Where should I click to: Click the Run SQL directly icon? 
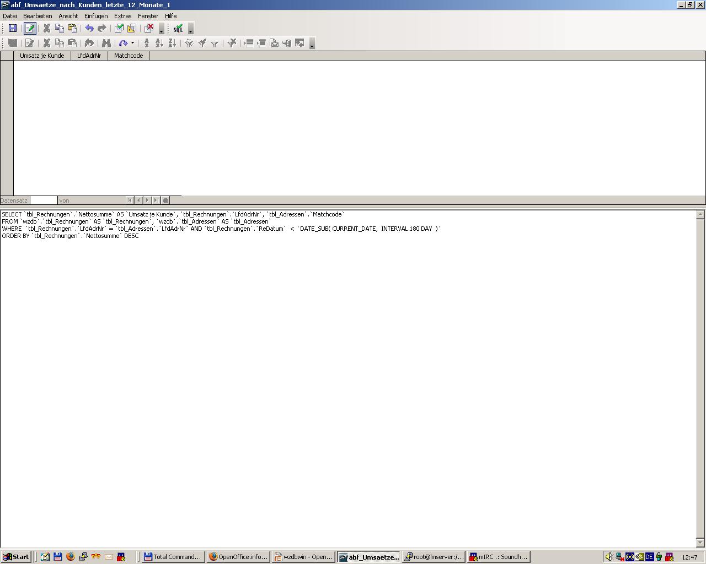click(x=178, y=29)
